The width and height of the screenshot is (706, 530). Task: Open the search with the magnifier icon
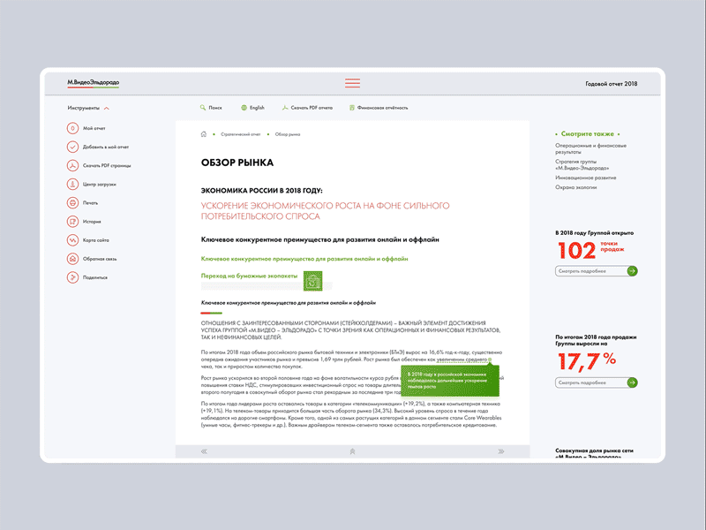(x=201, y=107)
